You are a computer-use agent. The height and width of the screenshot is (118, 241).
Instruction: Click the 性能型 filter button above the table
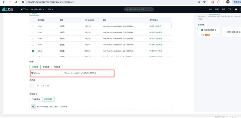click(x=34, y=14)
